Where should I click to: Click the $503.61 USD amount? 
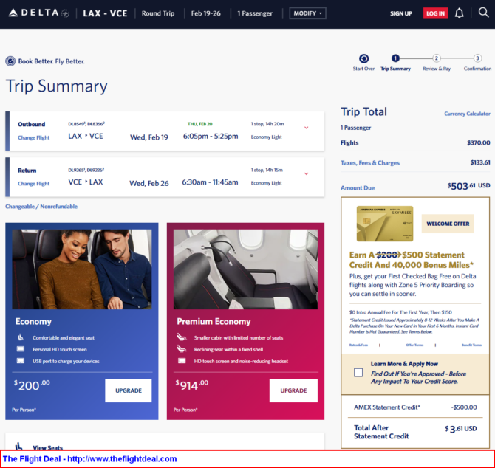point(469,186)
